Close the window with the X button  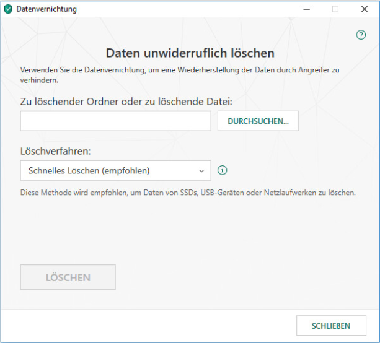pos(365,9)
